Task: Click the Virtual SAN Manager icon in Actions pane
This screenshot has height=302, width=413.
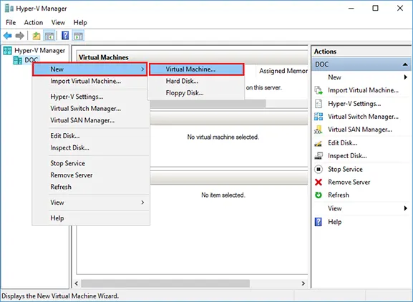Action: 319,130
